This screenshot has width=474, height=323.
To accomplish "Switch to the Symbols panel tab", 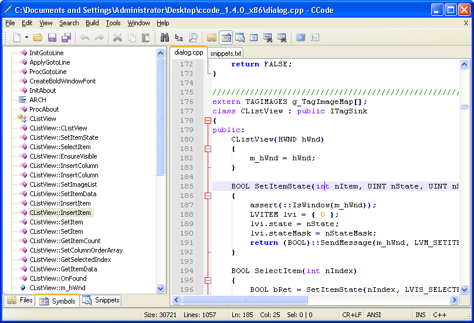I will pos(57,301).
